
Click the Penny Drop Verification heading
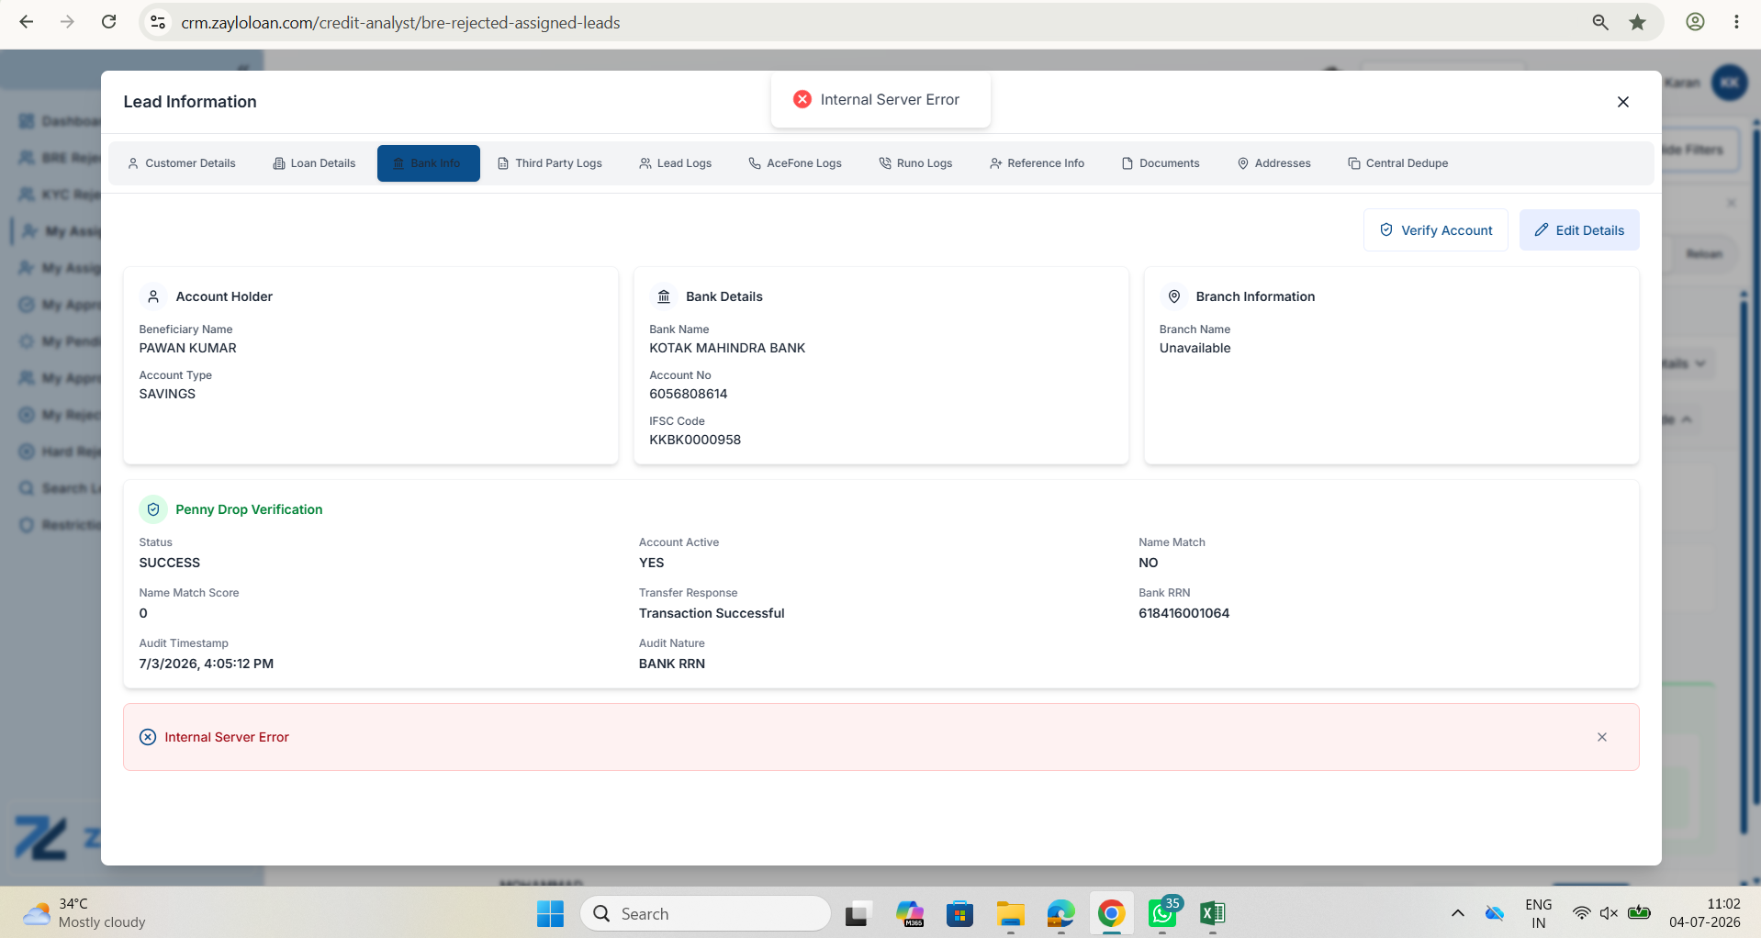249,509
